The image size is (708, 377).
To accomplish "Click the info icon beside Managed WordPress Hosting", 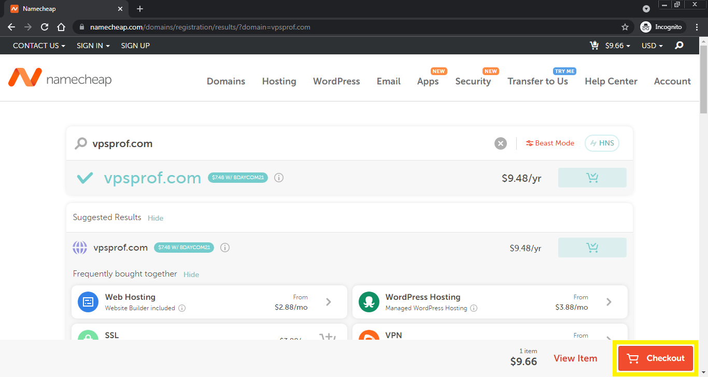I will (474, 308).
